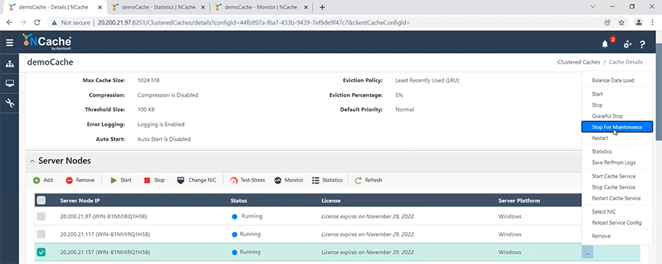Check the 20.200.21.97 node checkbox
Screen dimensions: 662x264
tap(41, 216)
